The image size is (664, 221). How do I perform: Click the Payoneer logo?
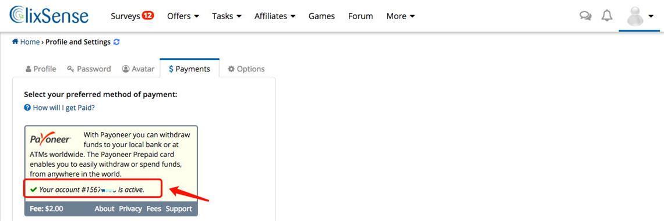point(51,138)
